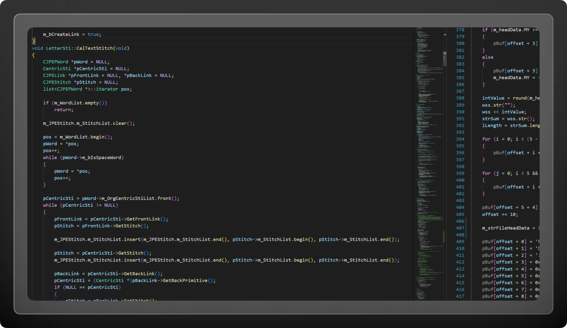The image size is (567, 328).
Task: Click "pStitch = pCentricSti->GetStitch();" line
Action: click(103, 253)
